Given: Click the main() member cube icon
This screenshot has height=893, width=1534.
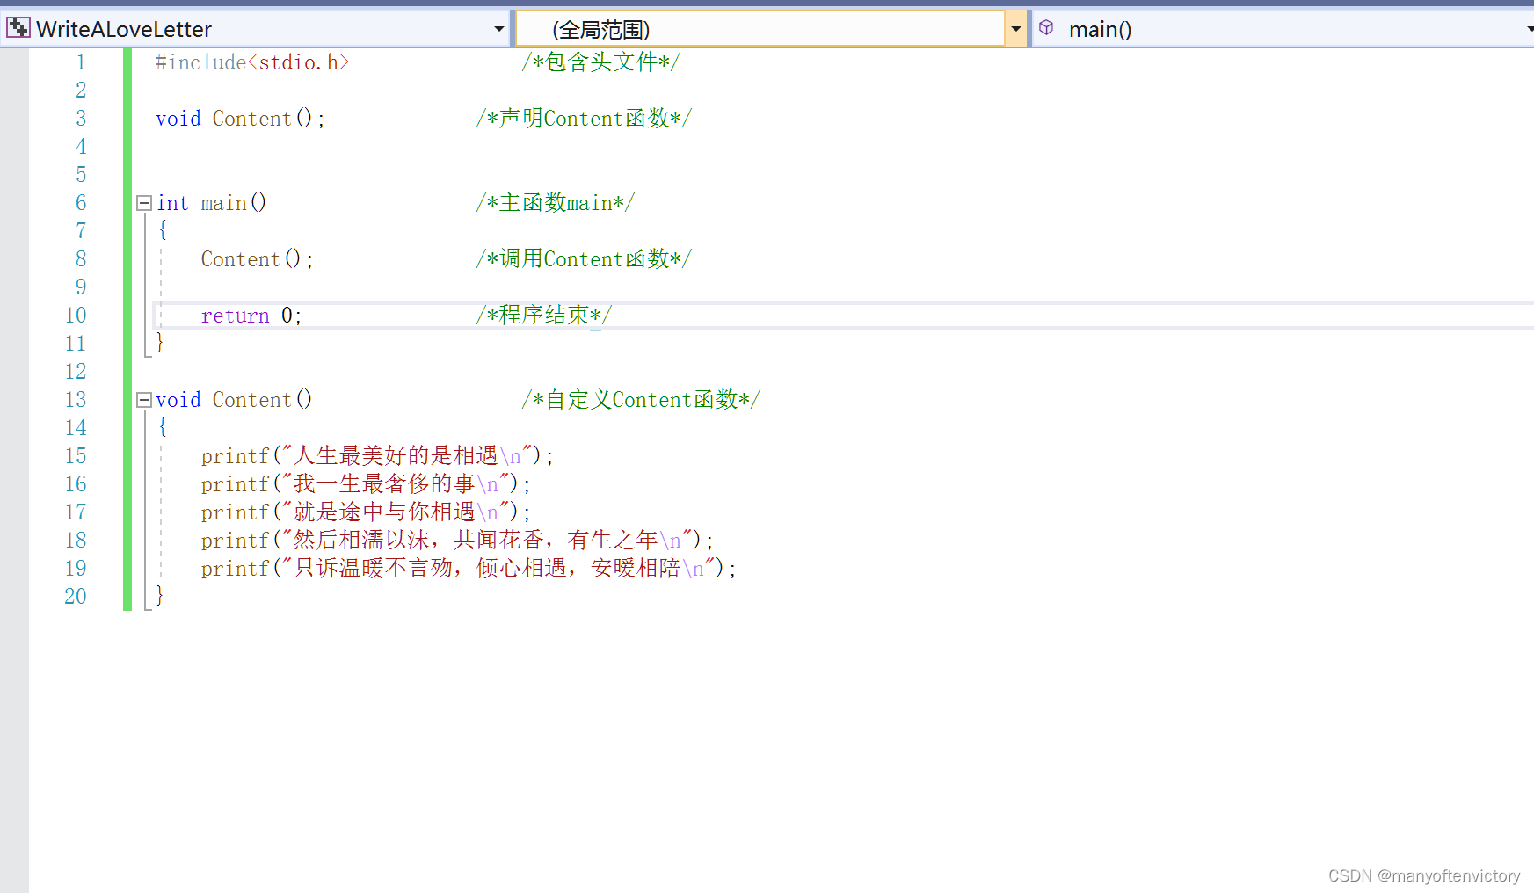Looking at the screenshot, I should tap(1046, 28).
